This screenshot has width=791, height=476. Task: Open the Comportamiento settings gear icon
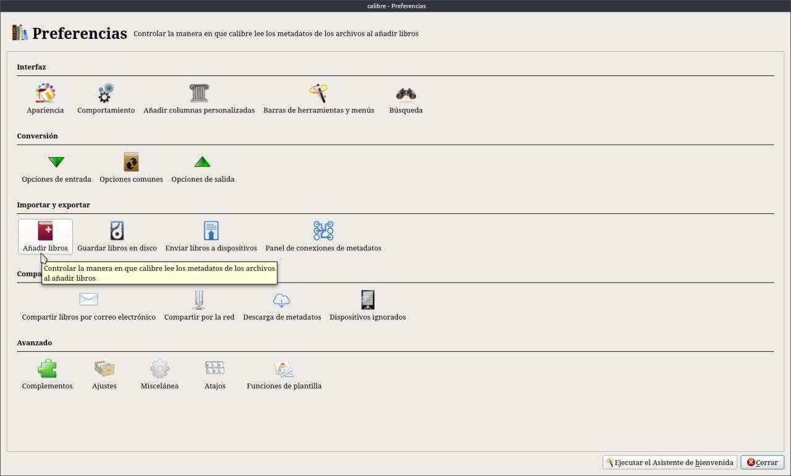point(106,93)
